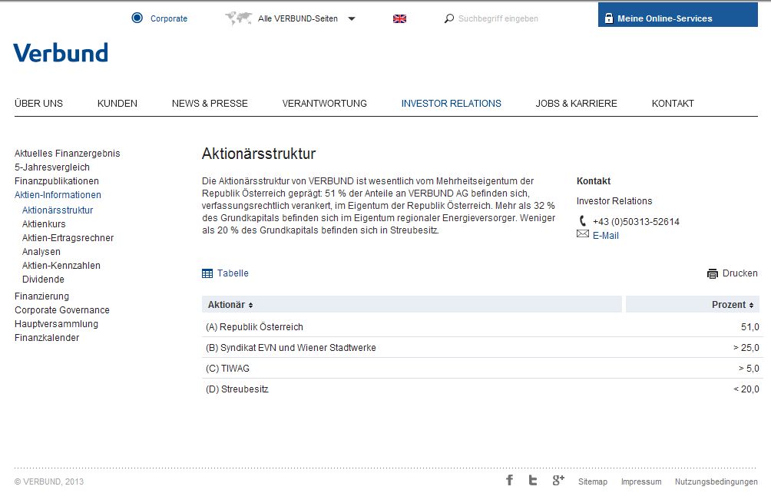
Task: Open the Google Plus footer icon
Action: pyautogui.click(x=558, y=480)
